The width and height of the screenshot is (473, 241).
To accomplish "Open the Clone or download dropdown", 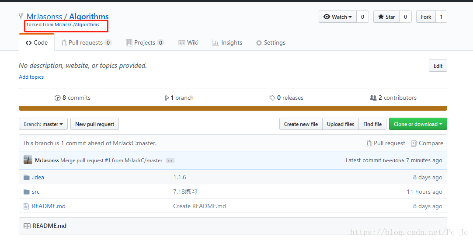I will coord(418,124).
